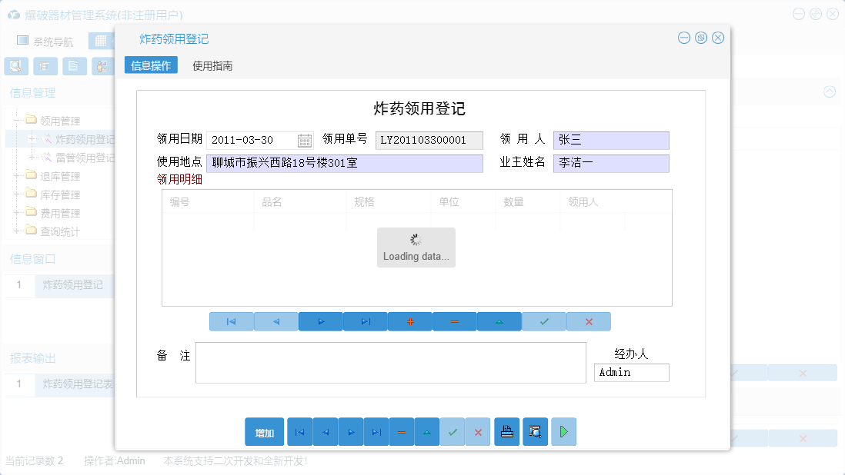The image size is (845, 475).
Task: Click inside the 备注 remarks field
Action: coord(391,363)
